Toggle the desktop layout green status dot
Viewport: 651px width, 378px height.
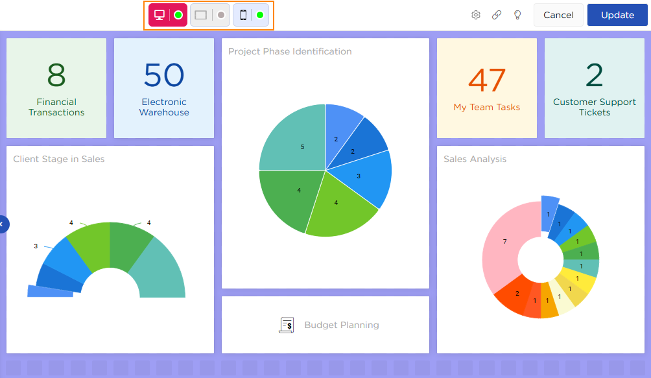pyautogui.click(x=178, y=15)
